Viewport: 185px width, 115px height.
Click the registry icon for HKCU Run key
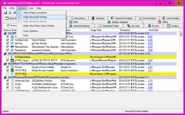click(x=5, y=54)
